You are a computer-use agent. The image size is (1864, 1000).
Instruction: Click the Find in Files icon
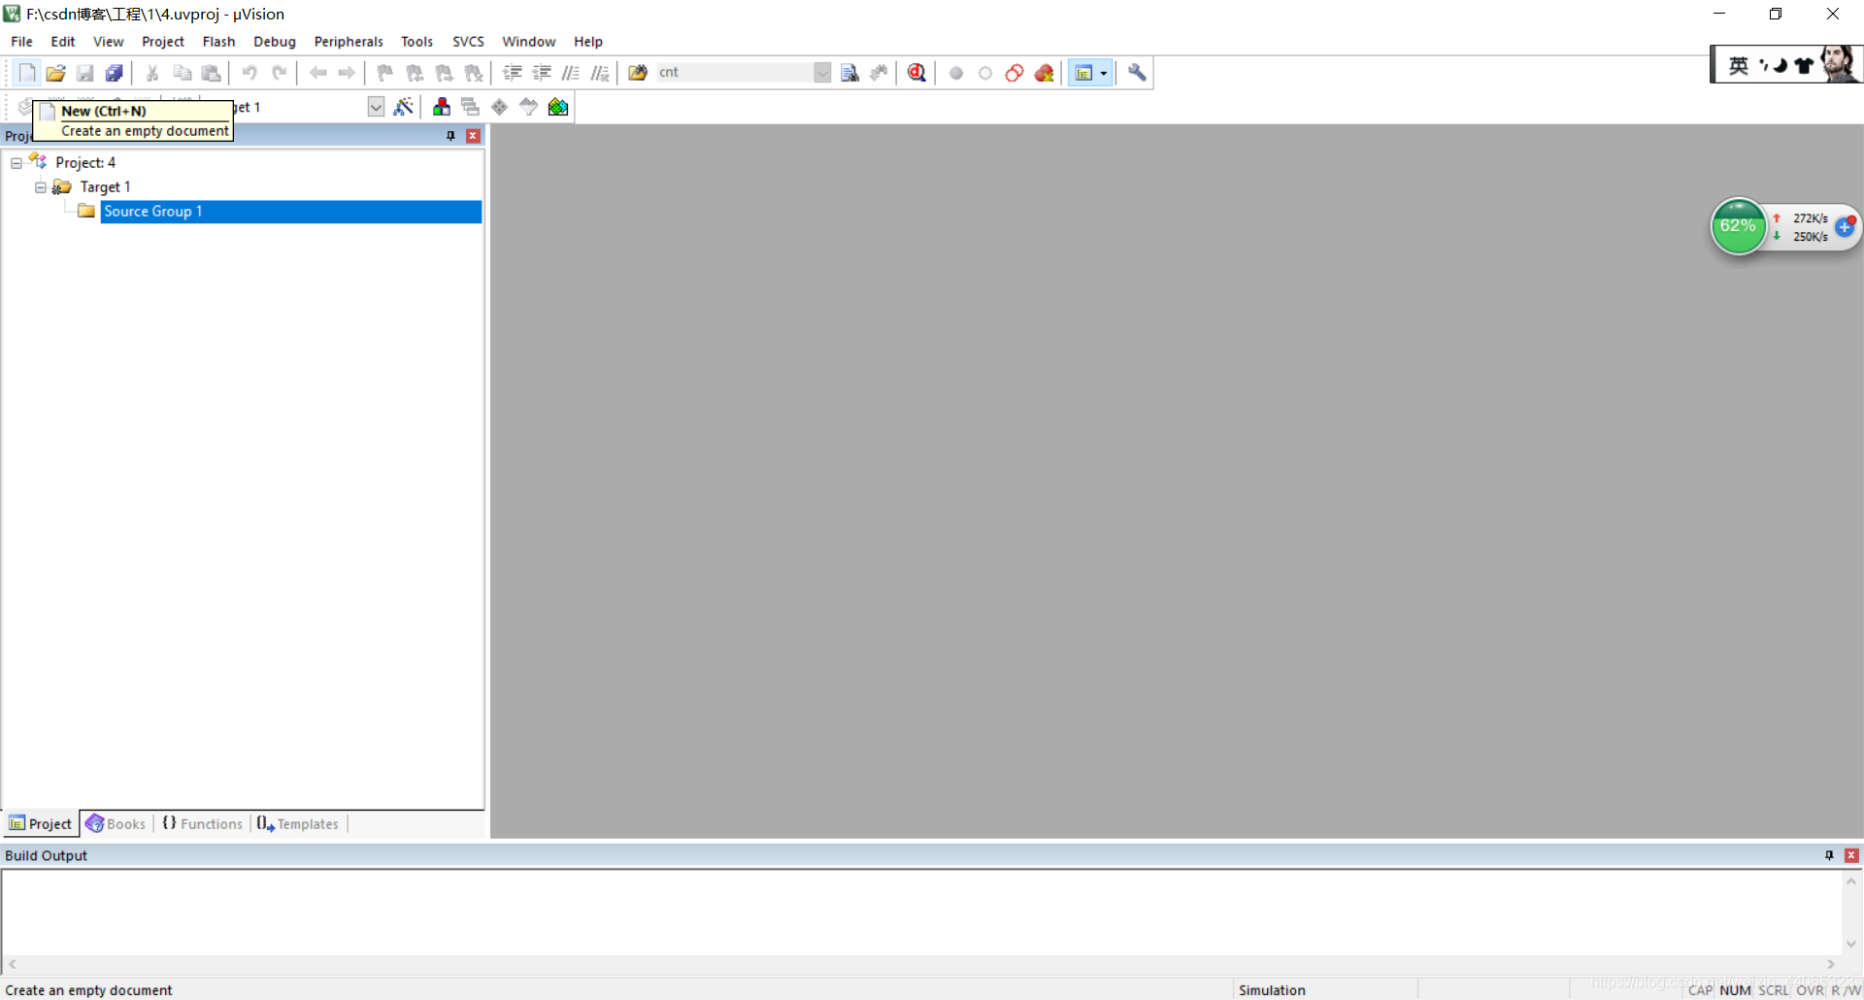[638, 73]
